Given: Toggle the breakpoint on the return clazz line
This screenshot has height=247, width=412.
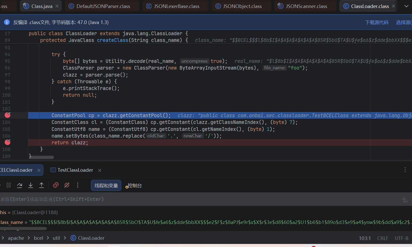Looking at the screenshot, I should pyautogui.click(x=8, y=142).
